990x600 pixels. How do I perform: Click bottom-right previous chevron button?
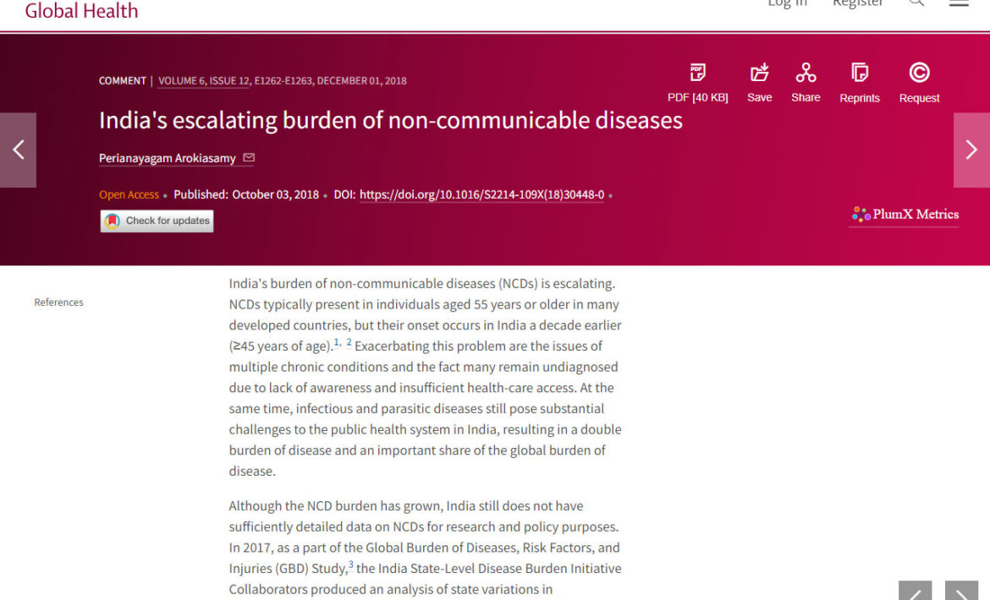(915, 592)
